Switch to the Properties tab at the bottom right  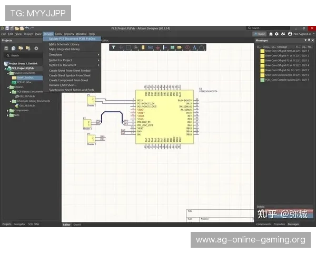pyautogui.click(x=279, y=224)
